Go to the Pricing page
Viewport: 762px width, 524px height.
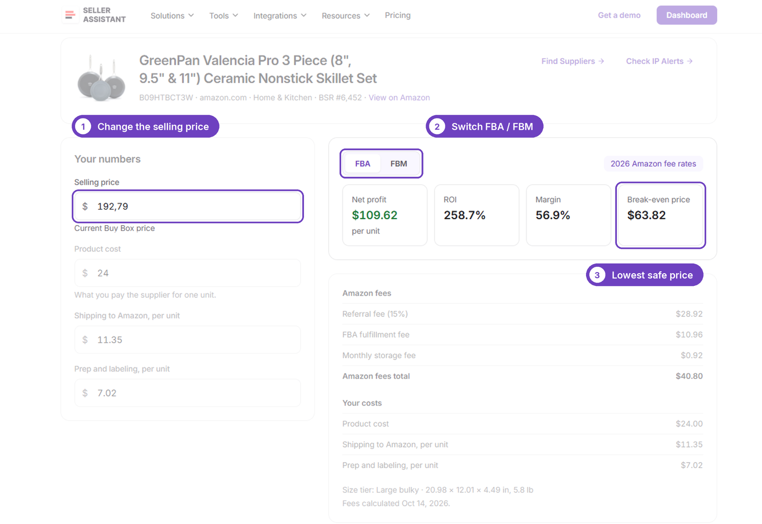pyautogui.click(x=398, y=15)
